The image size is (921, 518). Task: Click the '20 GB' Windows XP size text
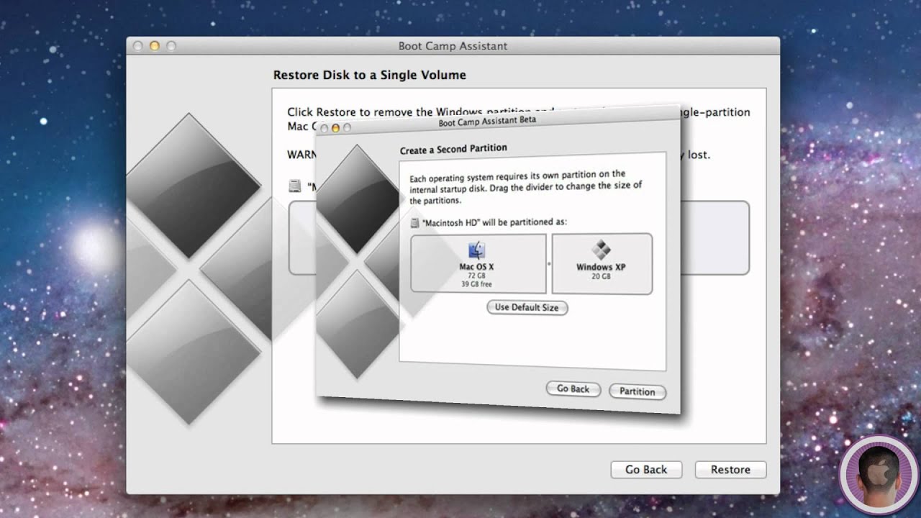coord(601,276)
